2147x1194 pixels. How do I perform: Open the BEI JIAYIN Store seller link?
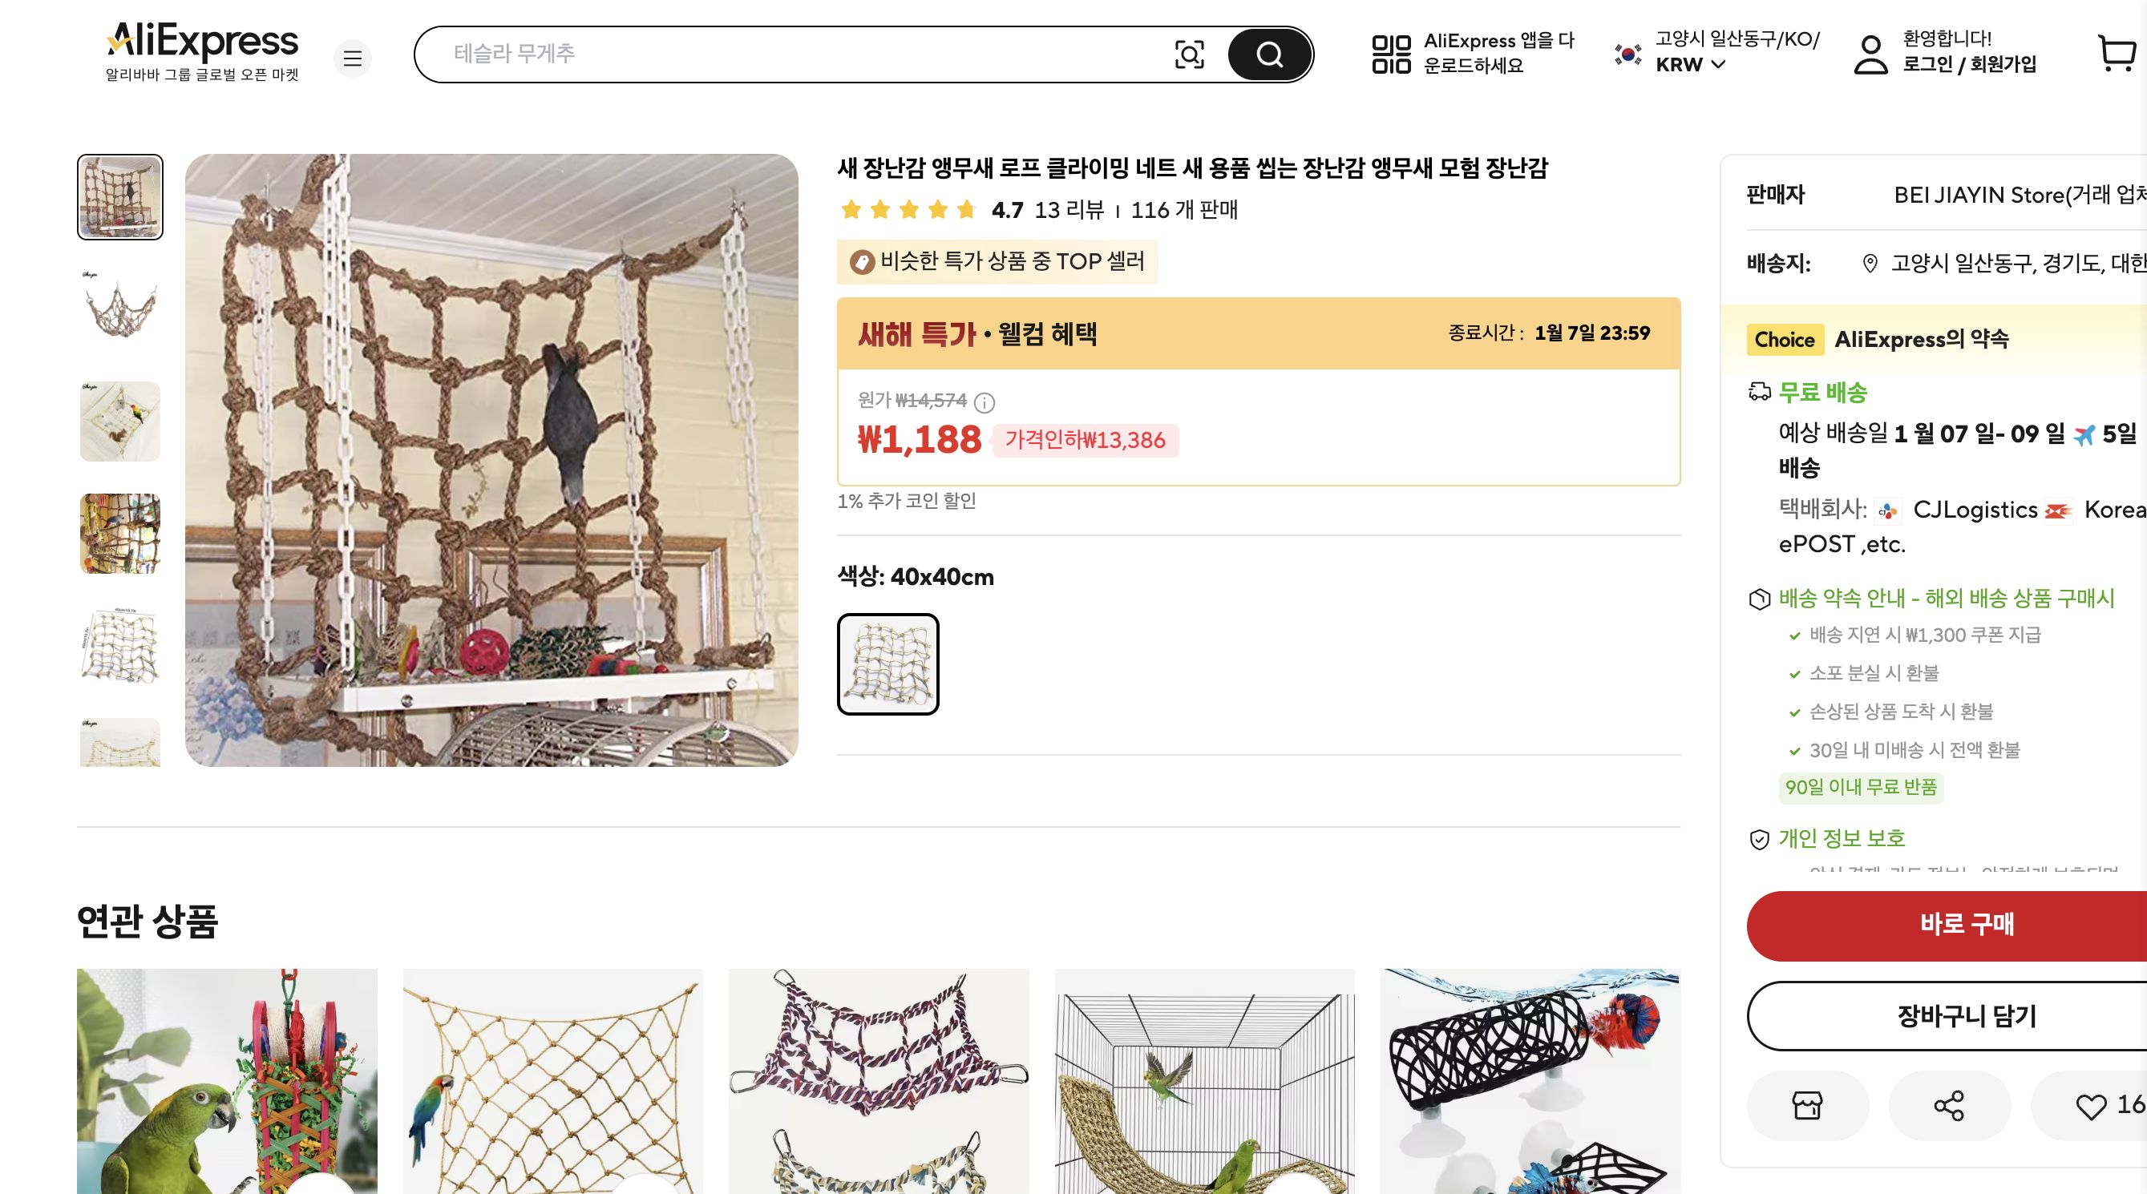coord(2017,195)
